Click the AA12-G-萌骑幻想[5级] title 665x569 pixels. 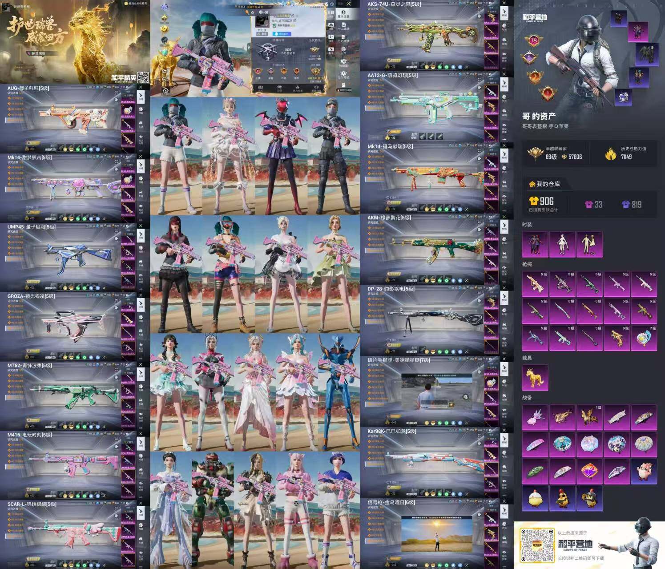(393, 75)
